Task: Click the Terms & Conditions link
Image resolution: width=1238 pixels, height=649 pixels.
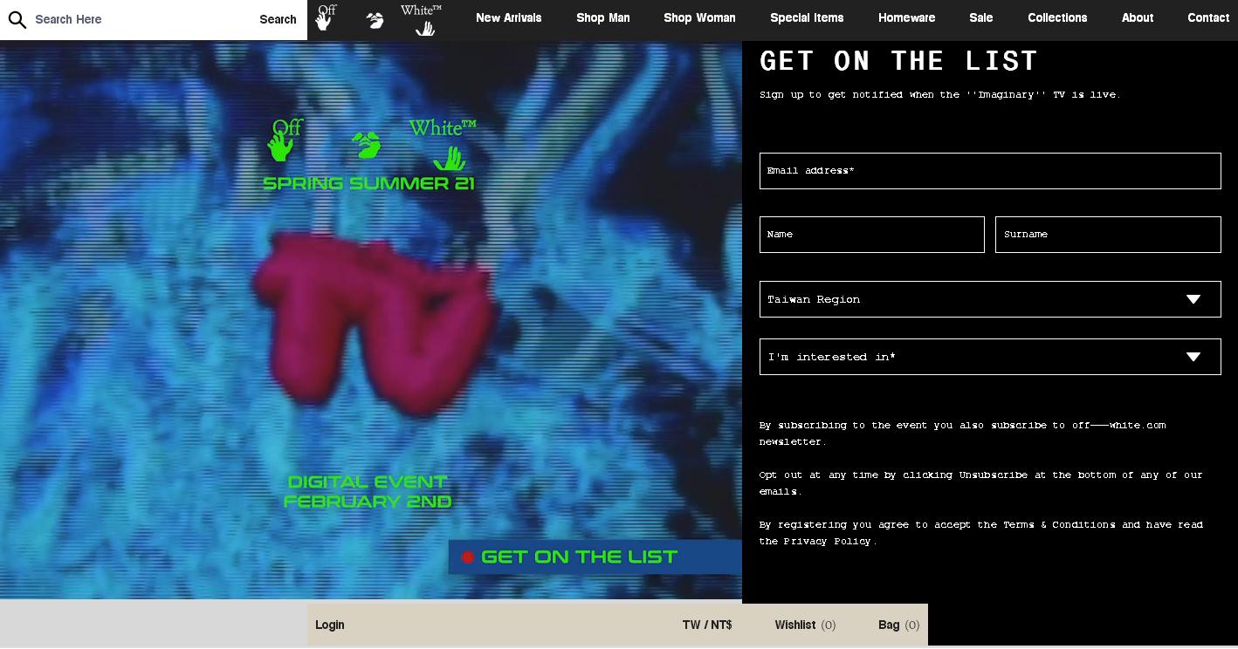Action: pos(1059,525)
